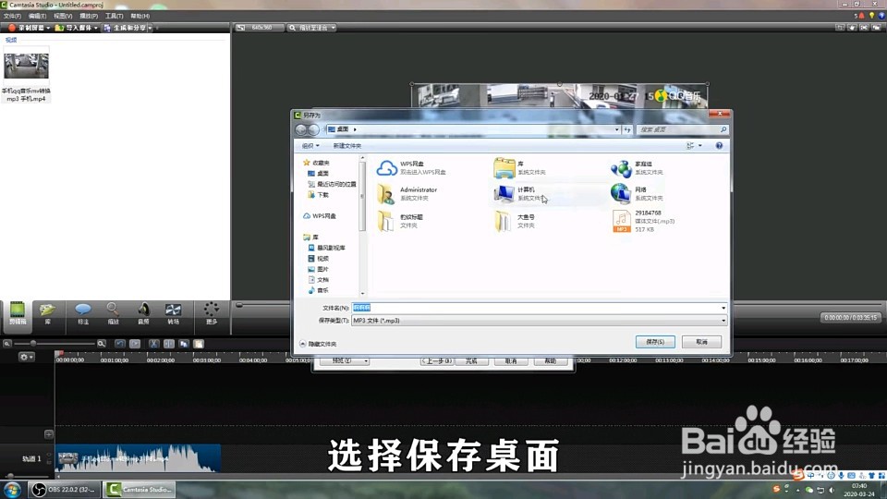The image size is (887, 499).
Task: Expand the address bar path dropdown
Action: (616, 129)
